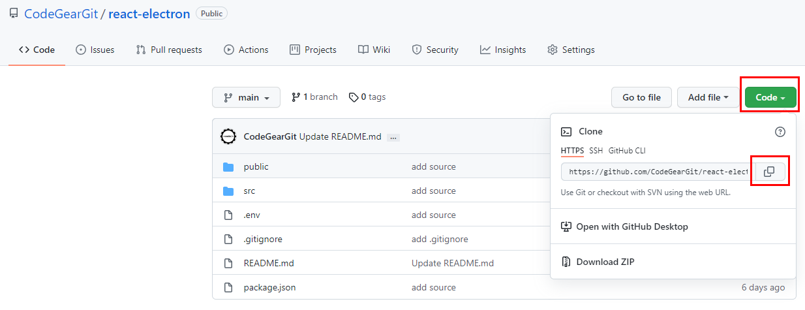Click the Clone terminal icon

[x=566, y=131]
